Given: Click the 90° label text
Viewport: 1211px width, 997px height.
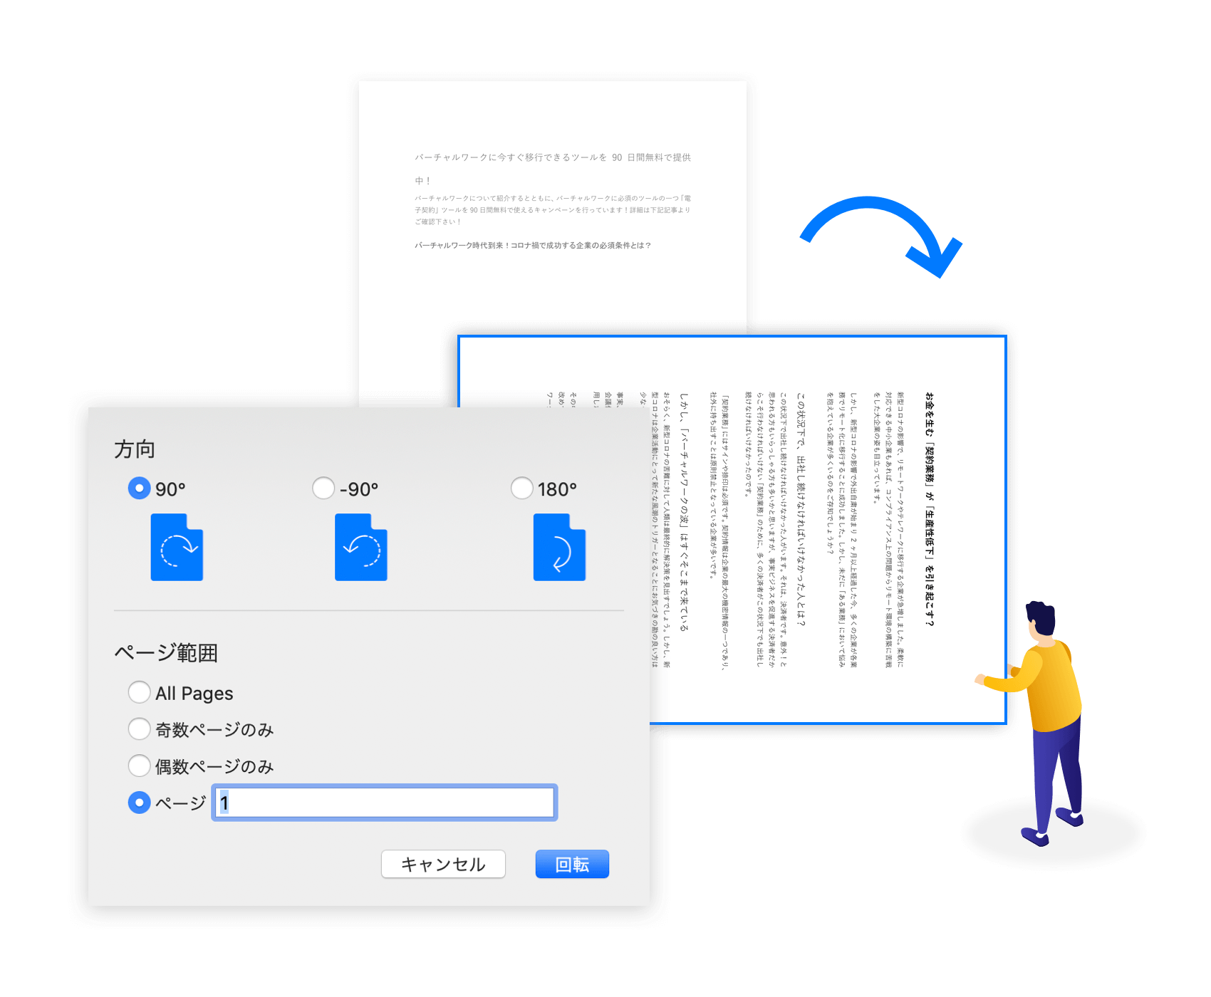Looking at the screenshot, I should point(170,489).
